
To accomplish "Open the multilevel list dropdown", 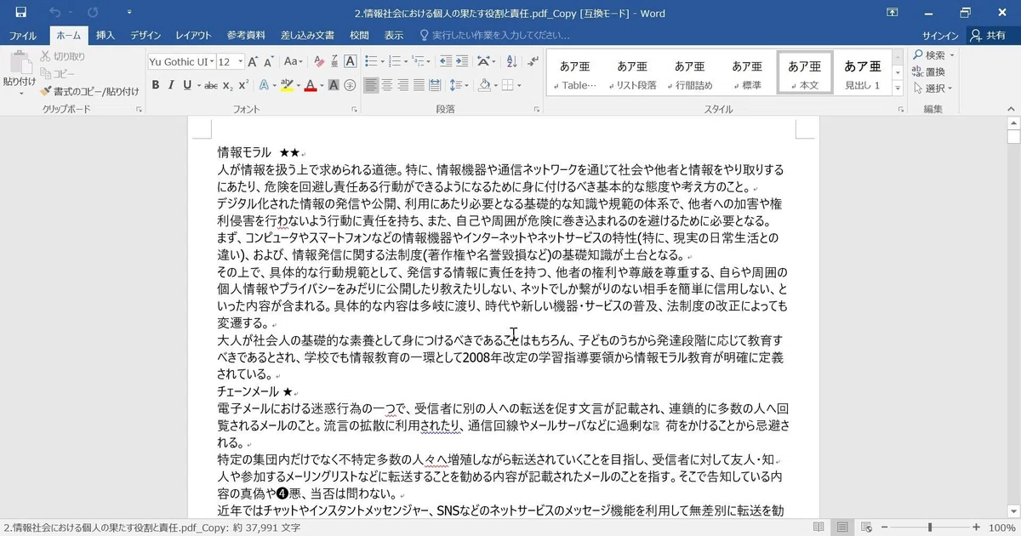I will pos(430,61).
